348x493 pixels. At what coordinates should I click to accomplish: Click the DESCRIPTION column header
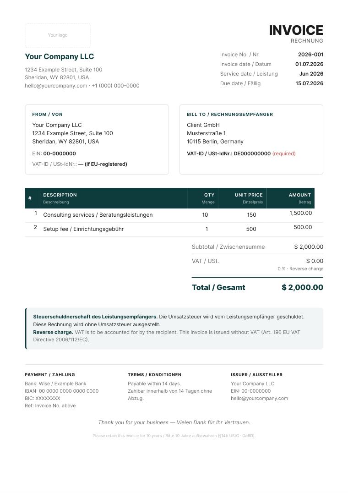60,195
